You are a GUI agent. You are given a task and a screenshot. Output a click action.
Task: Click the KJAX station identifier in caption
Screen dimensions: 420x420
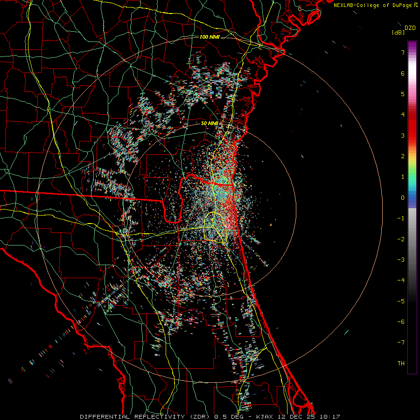point(265,417)
